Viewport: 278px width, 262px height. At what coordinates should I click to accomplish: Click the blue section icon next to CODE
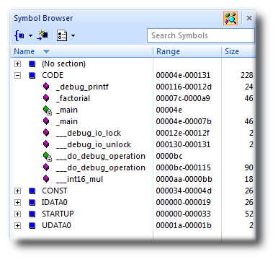[x=32, y=76]
